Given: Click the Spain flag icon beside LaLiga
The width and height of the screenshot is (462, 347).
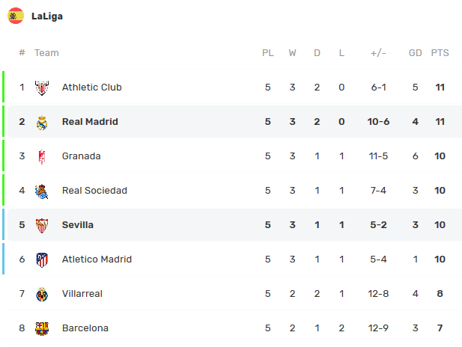Looking at the screenshot, I should (x=16, y=16).
